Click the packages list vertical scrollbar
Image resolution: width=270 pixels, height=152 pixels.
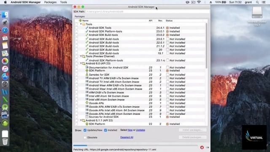(x=206, y=46)
